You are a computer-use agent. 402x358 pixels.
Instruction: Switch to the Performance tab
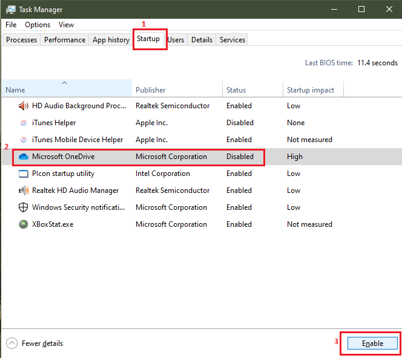click(x=65, y=40)
